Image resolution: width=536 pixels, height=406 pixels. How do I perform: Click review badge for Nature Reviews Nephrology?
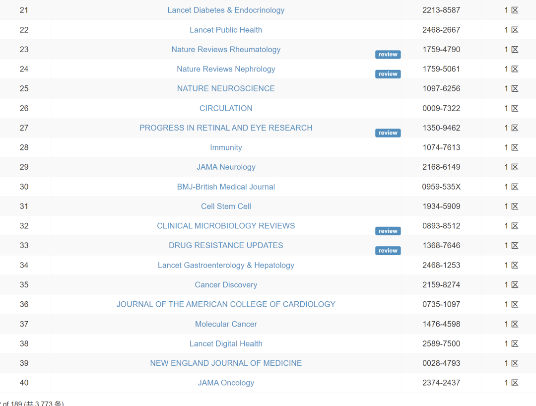388,74
